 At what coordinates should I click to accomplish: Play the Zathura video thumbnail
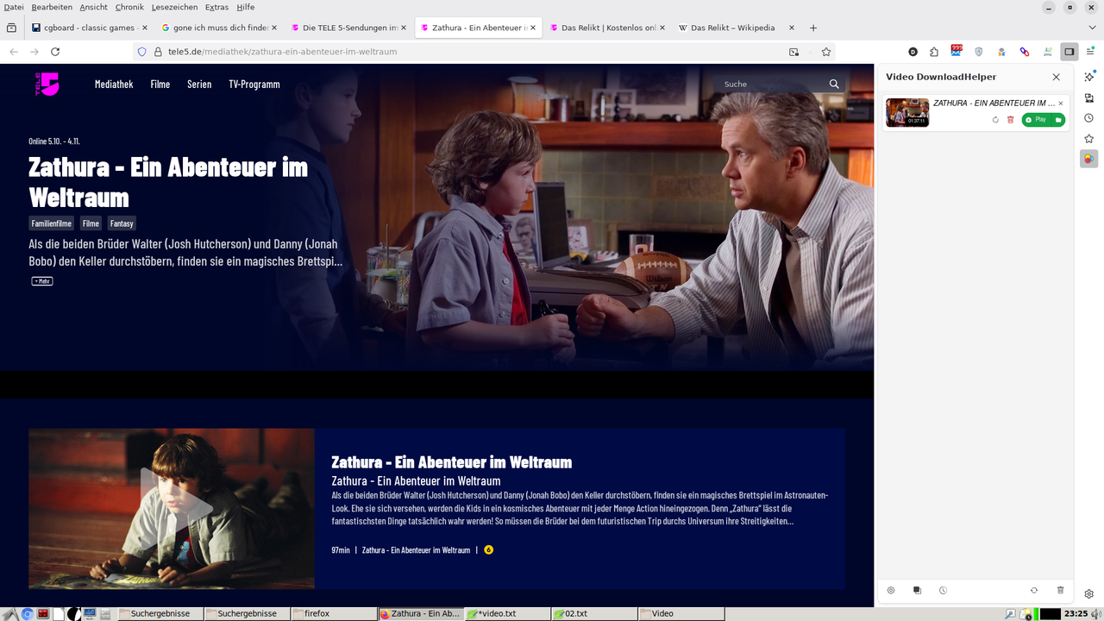(172, 509)
